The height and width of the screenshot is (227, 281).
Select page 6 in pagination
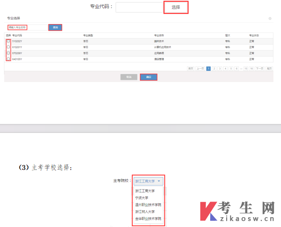[236, 69]
